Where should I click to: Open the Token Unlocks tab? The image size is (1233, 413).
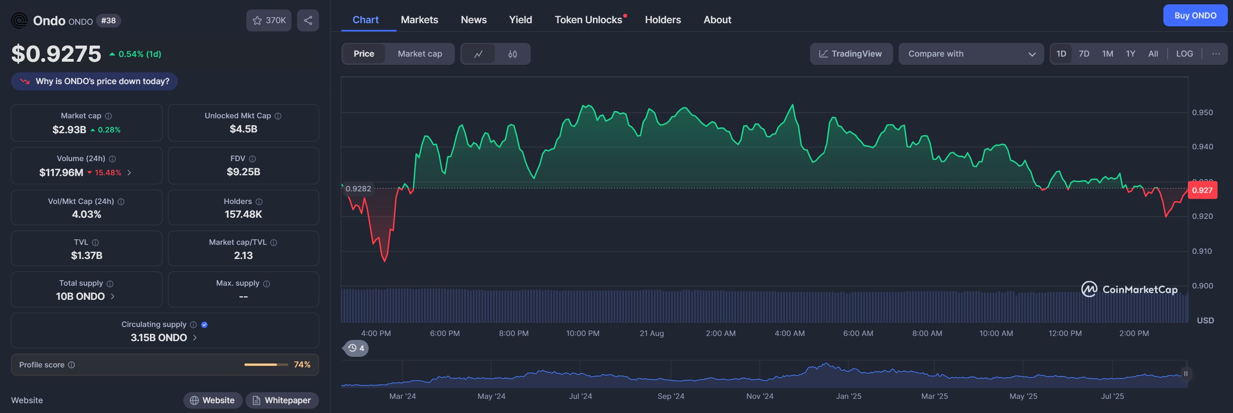coord(588,20)
